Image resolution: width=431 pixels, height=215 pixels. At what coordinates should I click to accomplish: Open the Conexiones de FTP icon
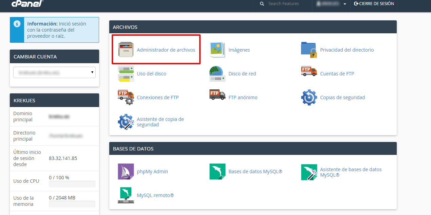(x=126, y=97)
